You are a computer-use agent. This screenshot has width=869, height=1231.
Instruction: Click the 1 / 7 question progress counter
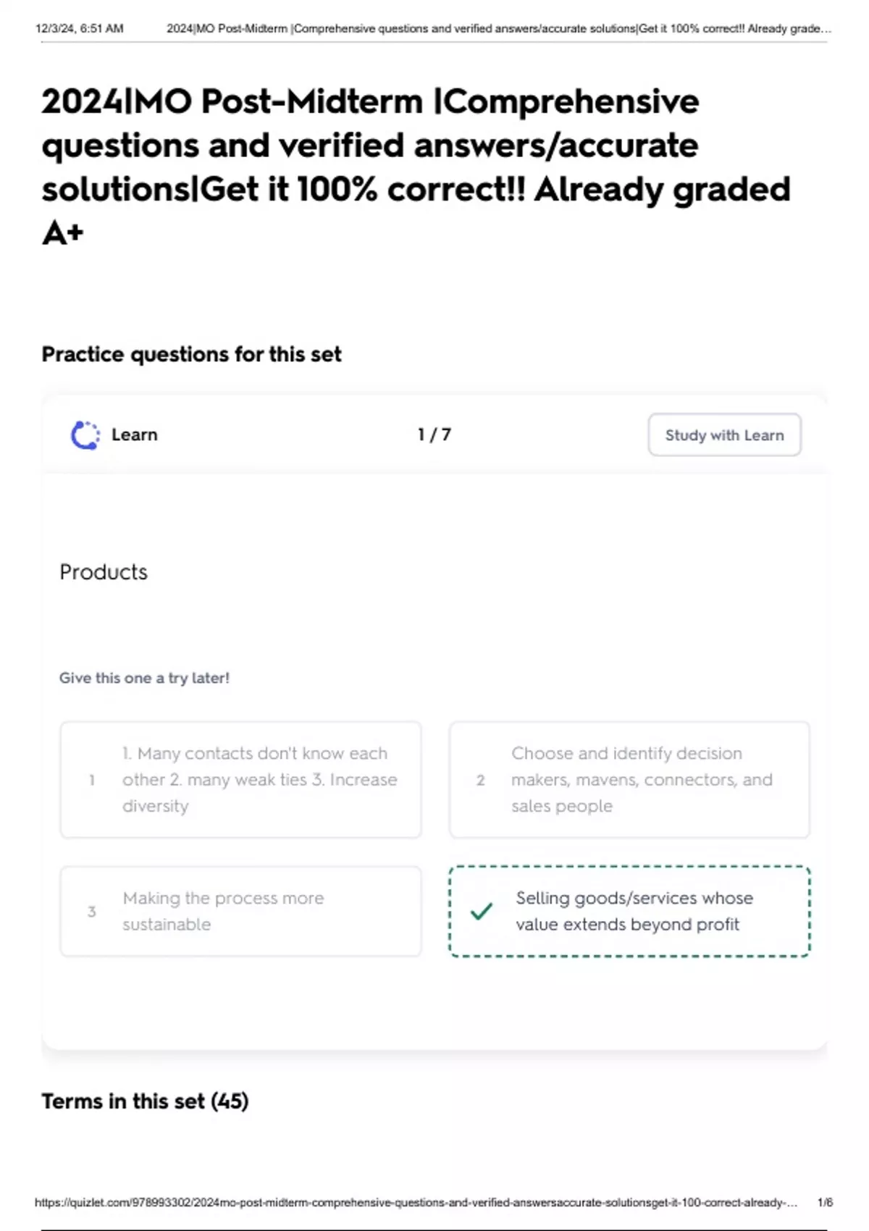(x=434, y=434)
